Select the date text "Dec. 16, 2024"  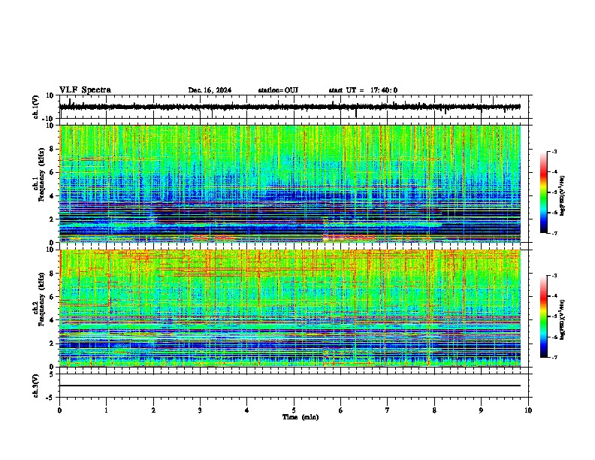coord(210,90)
